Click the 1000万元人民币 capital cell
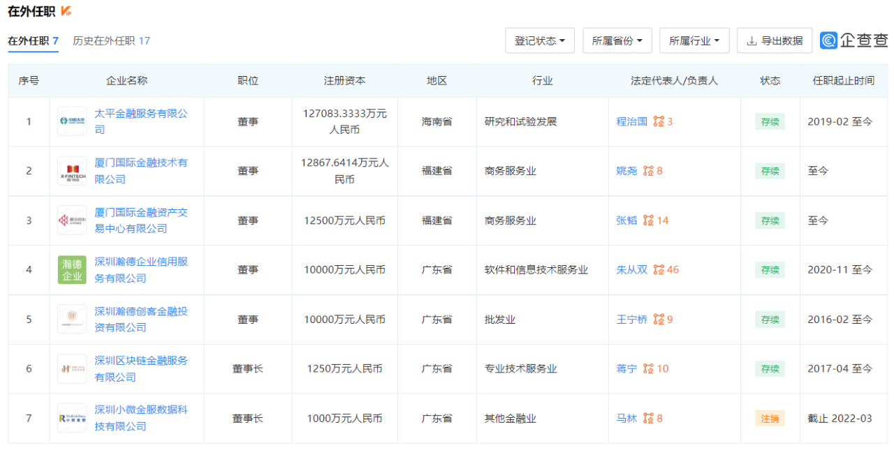This screenshot has height=450, width=894. point(344,419)
